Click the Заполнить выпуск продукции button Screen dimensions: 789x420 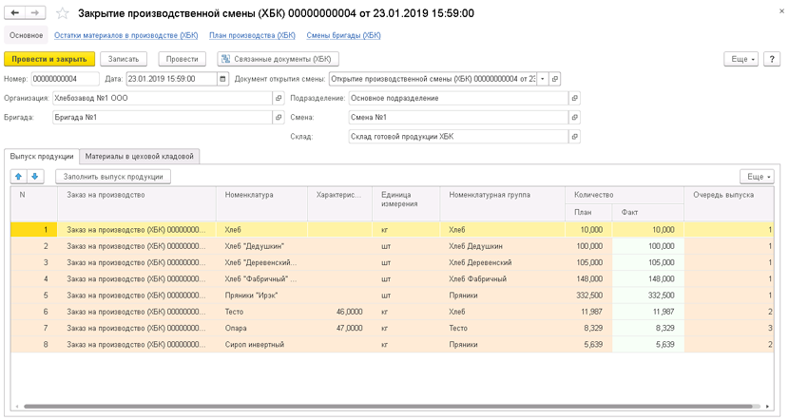(113, 177)
